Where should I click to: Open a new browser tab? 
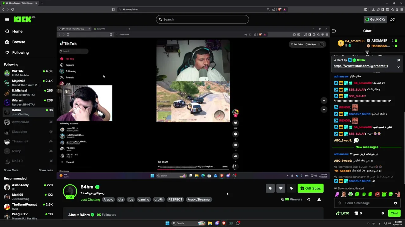(42, 3)
